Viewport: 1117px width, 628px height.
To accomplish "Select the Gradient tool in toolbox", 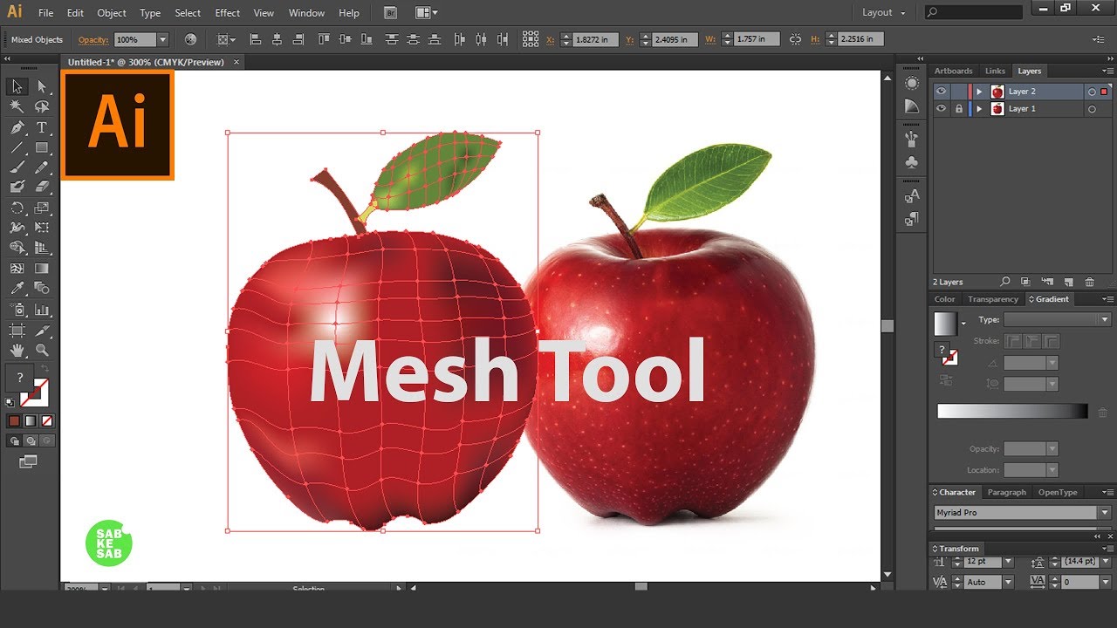I will 42,269.
